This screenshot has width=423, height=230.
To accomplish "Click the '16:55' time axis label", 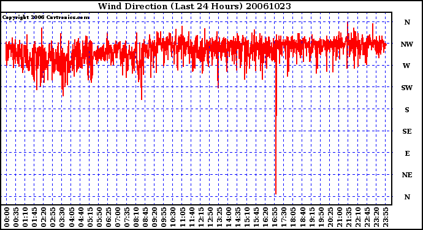I will pyautogui.click(x=275, y=217).
